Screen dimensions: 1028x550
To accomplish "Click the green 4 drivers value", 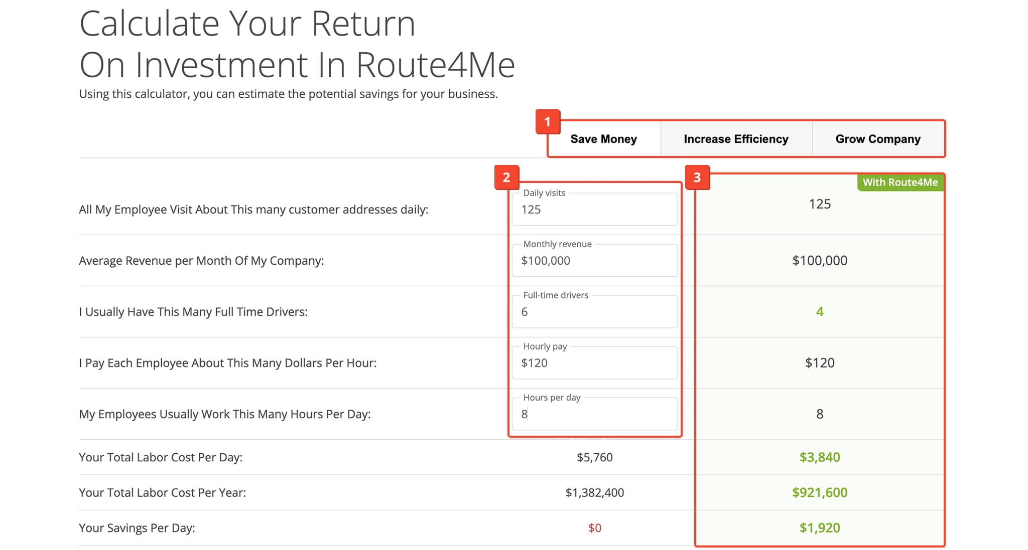I will 820,311.
